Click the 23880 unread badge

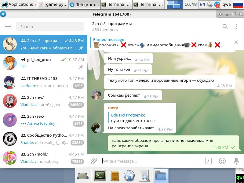77,142
